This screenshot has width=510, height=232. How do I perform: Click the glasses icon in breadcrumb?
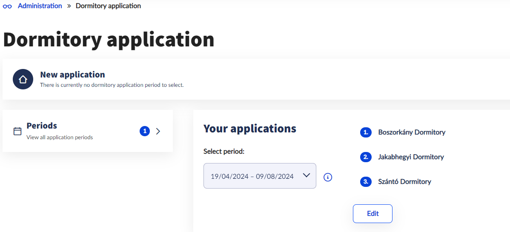(x=7, y=6)
